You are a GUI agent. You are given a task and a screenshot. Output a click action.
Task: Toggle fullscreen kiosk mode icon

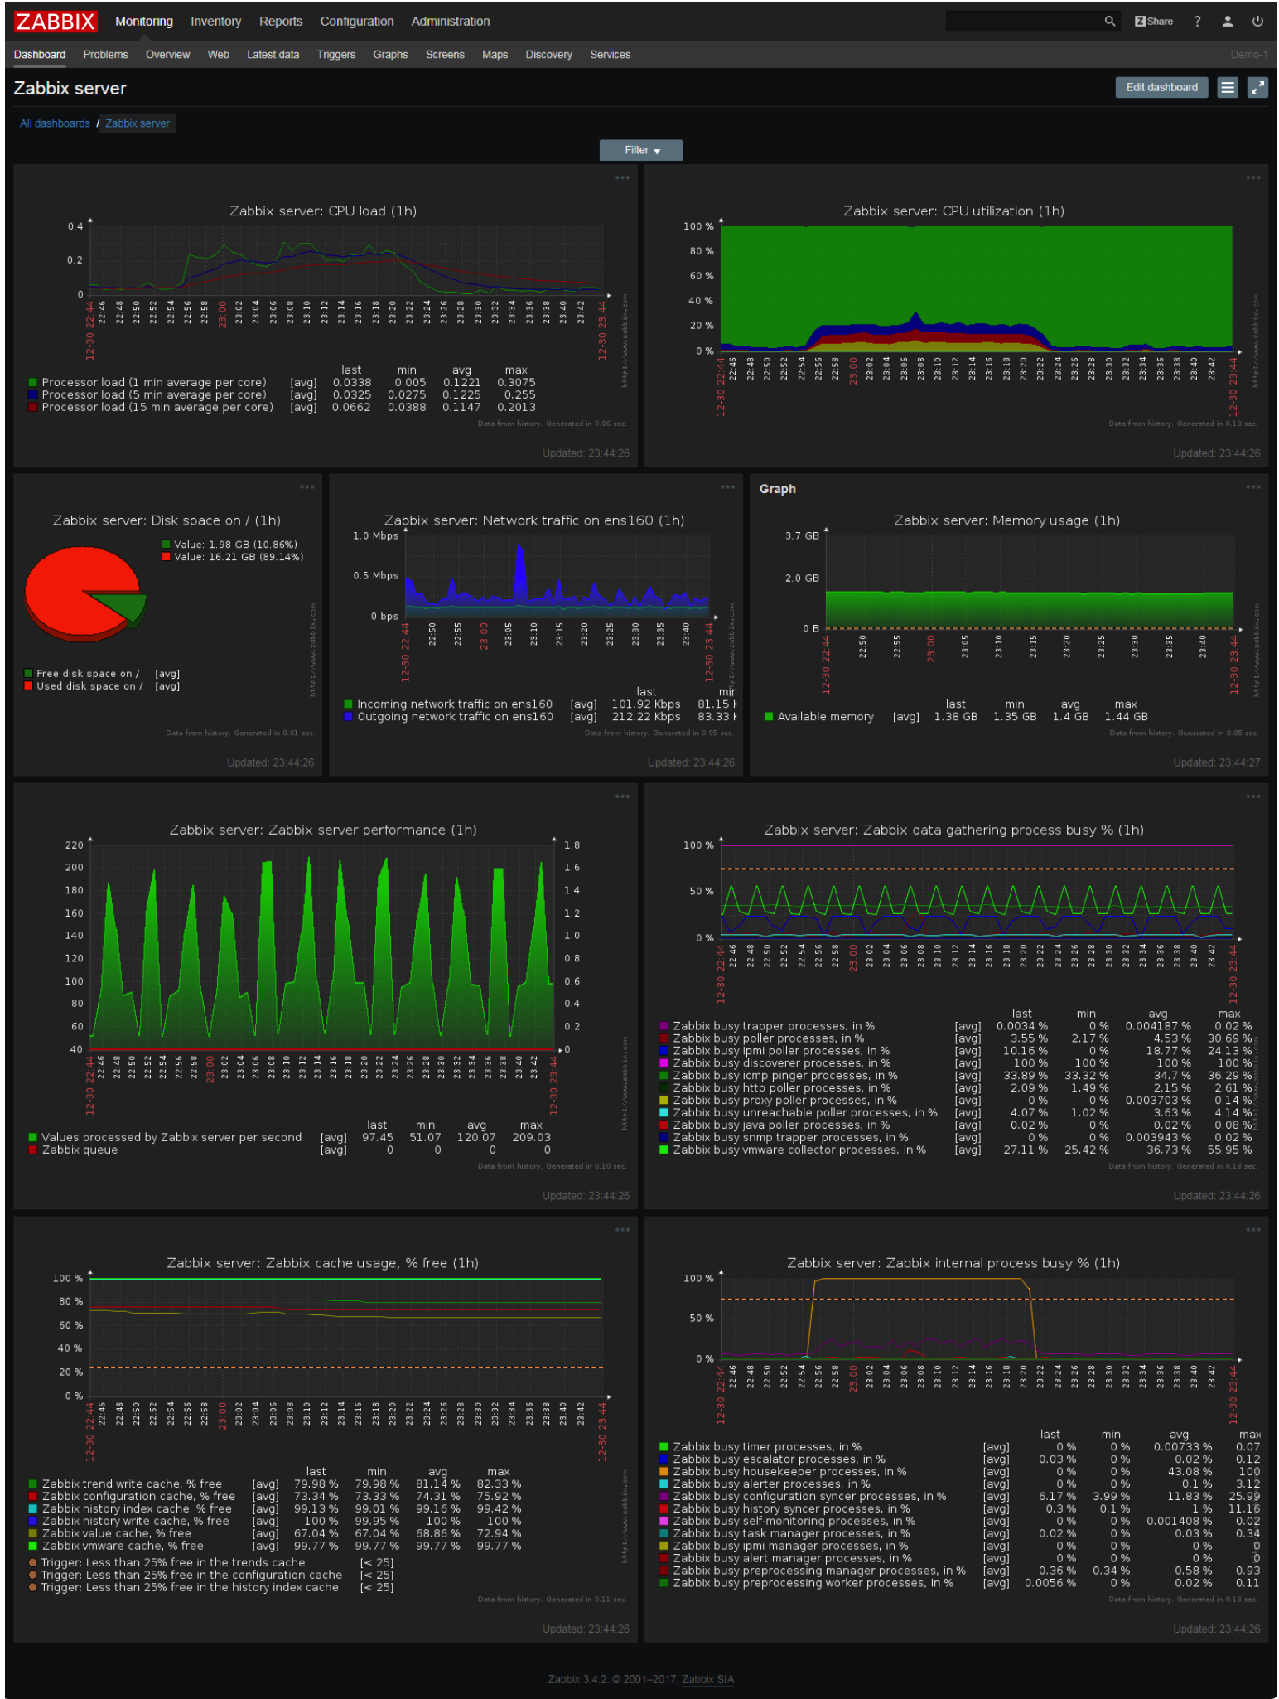1257,87
